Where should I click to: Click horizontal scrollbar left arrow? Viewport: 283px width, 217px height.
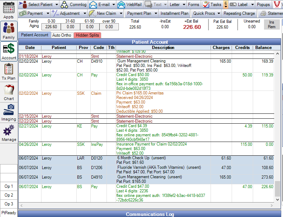click(21, 205)
